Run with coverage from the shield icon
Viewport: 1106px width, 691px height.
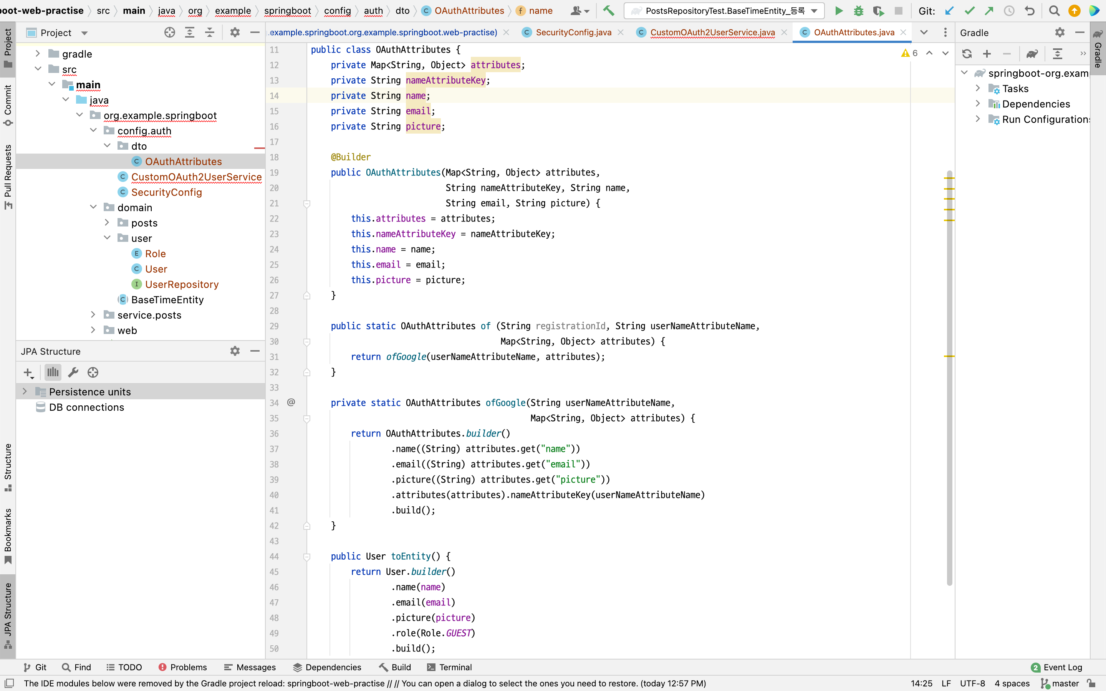tap(878, 10)
